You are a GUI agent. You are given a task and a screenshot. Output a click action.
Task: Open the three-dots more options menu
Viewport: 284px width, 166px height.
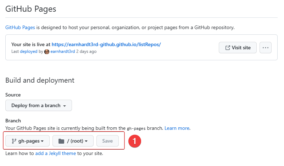[265, 48]
